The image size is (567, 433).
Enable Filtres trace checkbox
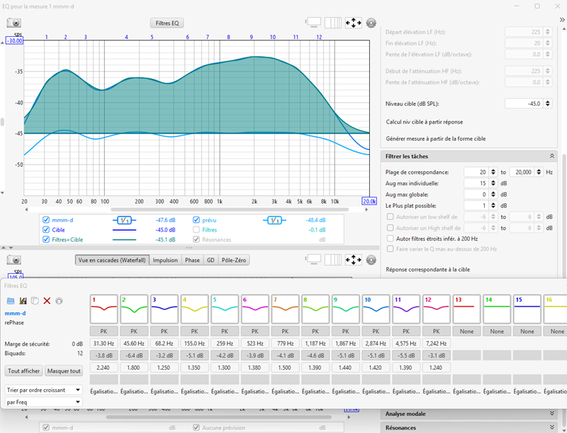click(x=196, y=229)
